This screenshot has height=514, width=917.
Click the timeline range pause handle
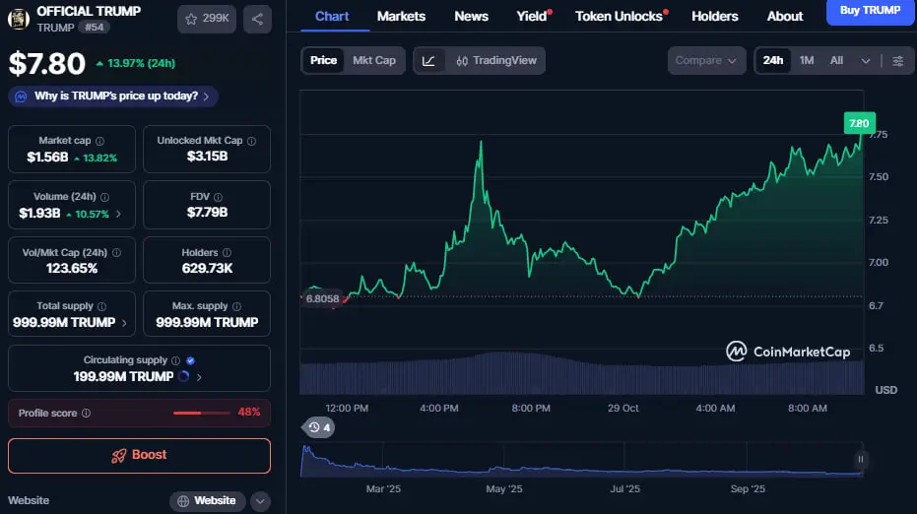(x=861, y=459)
